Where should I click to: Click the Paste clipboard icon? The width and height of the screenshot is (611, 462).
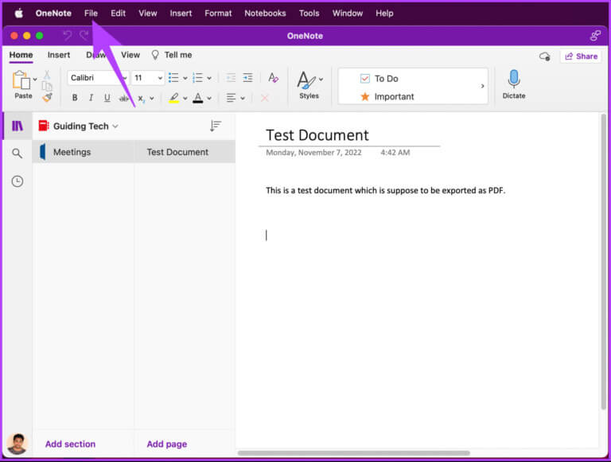(x=21, y=80)
